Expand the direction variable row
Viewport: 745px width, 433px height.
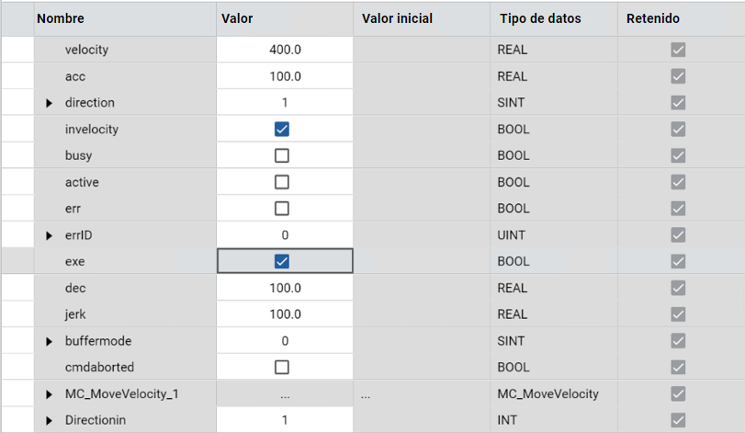[50, 103]
